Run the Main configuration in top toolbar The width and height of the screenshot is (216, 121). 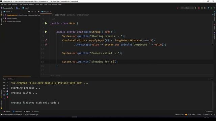196,8
